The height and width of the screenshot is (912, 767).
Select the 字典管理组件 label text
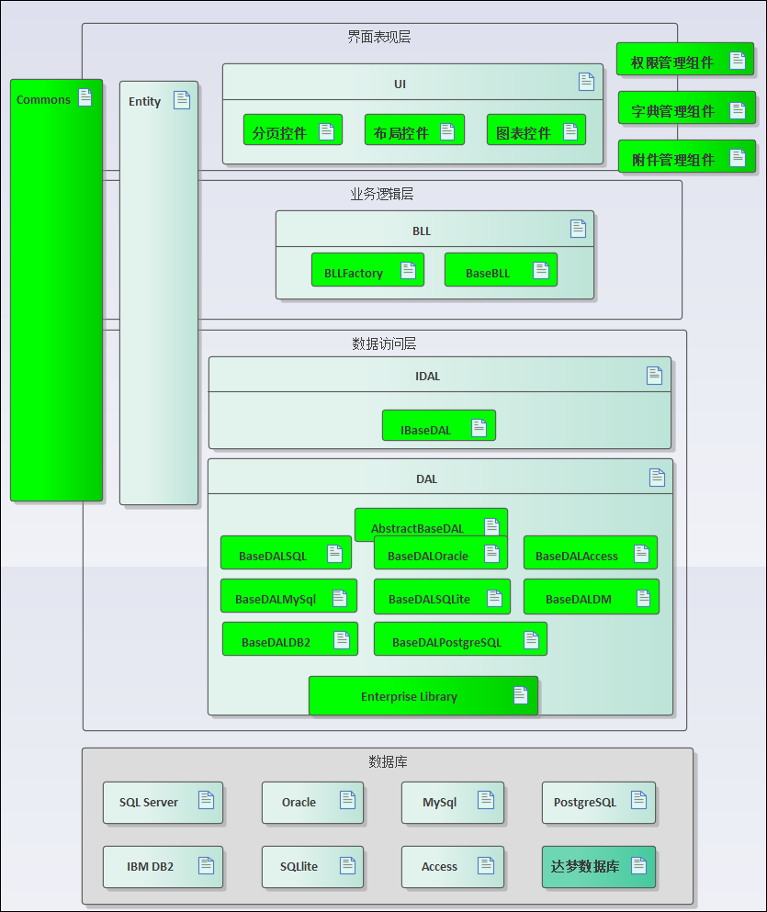click(672, 112)
